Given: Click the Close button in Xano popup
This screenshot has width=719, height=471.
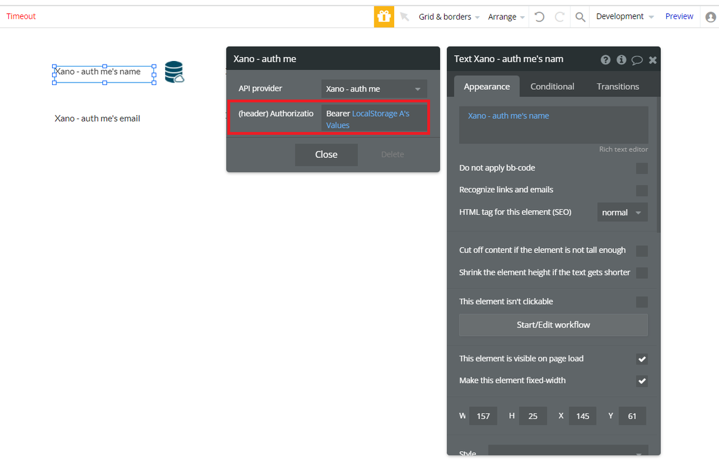Looking at the screenshot, I should pyautogui.click(x=327, y=154).
